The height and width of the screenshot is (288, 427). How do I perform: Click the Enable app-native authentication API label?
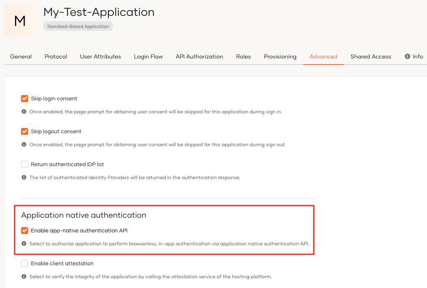[x=79, y=230]
